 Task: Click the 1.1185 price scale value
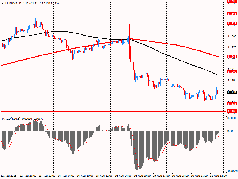pyautogui.click(x=232, y=80)
